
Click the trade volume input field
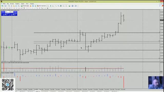[x=9, y=12]
